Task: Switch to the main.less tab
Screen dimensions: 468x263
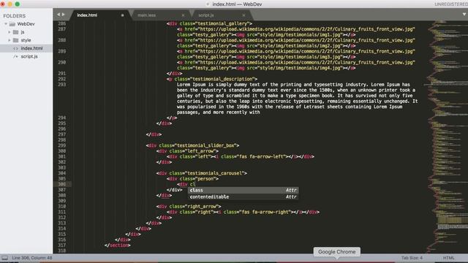Action: pyautogui.click(x=146, y=15)
